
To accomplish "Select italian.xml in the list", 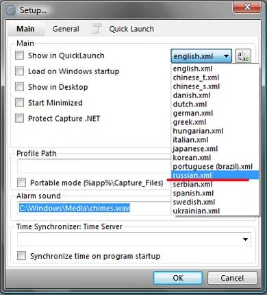I will coord(215,140).
